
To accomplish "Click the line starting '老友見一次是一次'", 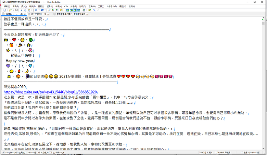I will click(x=77, y=97).
